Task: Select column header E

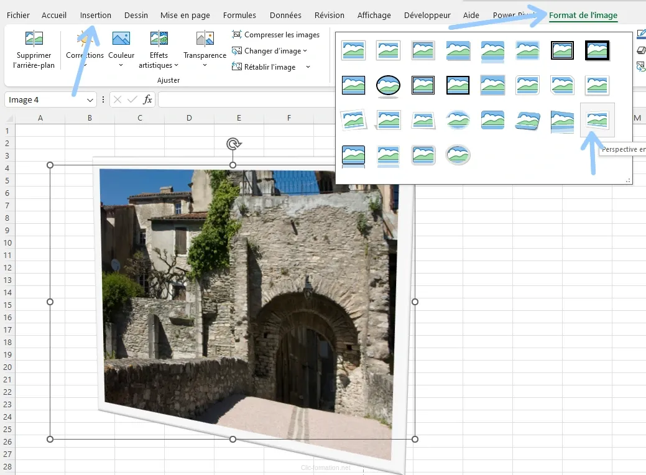Action: (239, 117)
